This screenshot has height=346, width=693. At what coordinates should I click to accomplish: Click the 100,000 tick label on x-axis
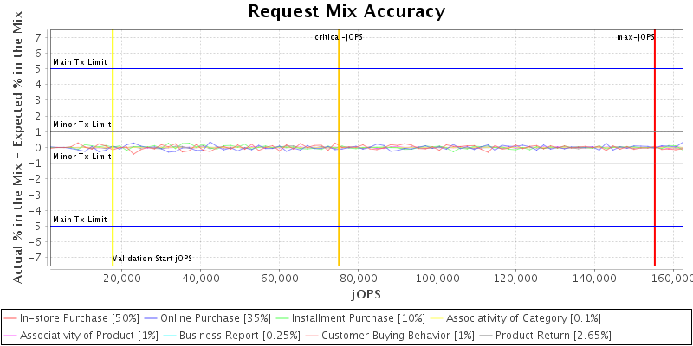pyautogui.click(x=437, y=279)
